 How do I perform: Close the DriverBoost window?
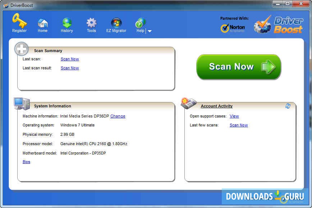click(x=301, y=4)
